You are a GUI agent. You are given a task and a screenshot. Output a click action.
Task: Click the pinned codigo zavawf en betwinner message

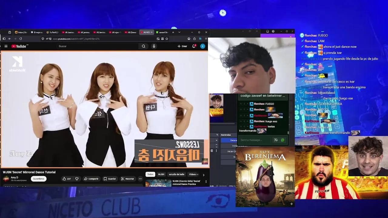(x=263, y=96)
